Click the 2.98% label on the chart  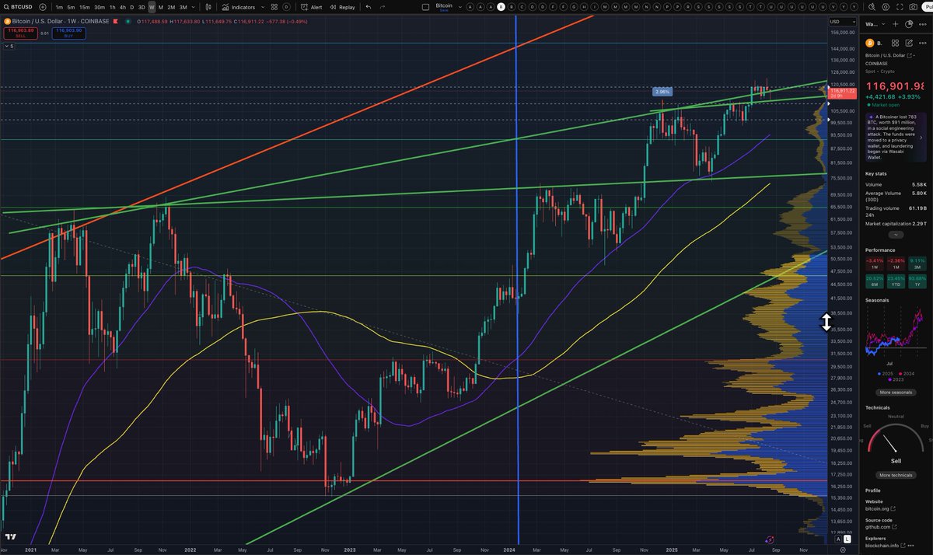coord(662,92)
